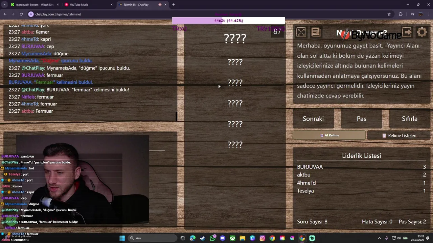Open the browser extensions puzzle icon
Viewport: 433px width, 243px height.
[401, 14]
